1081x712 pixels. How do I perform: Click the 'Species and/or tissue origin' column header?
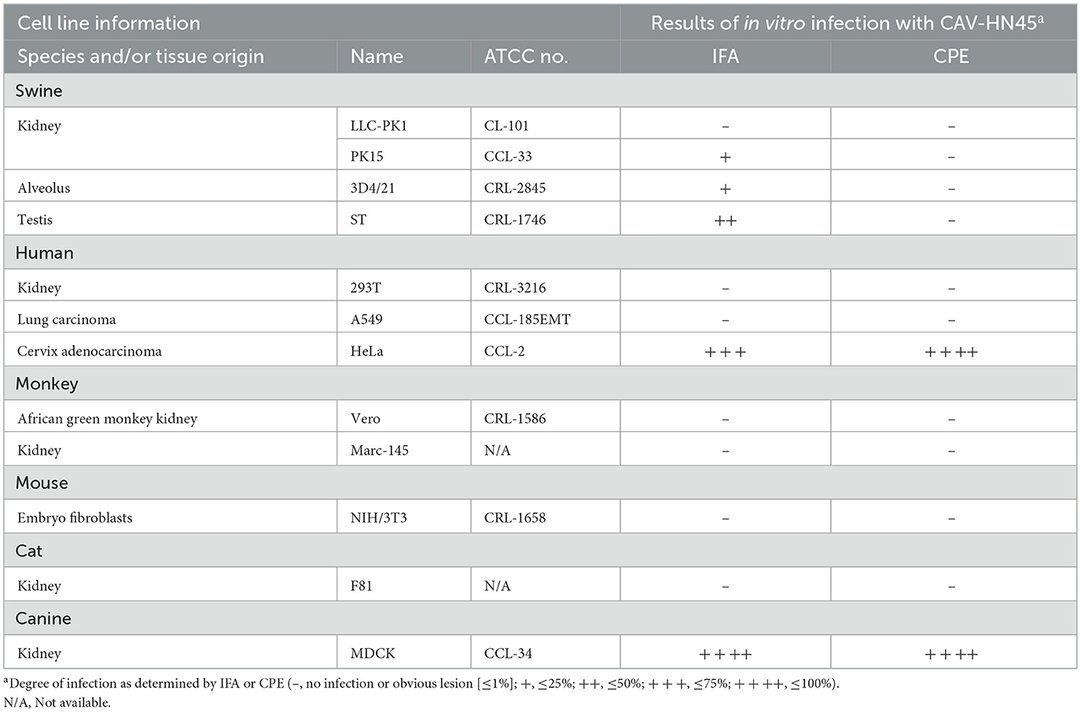141,57
